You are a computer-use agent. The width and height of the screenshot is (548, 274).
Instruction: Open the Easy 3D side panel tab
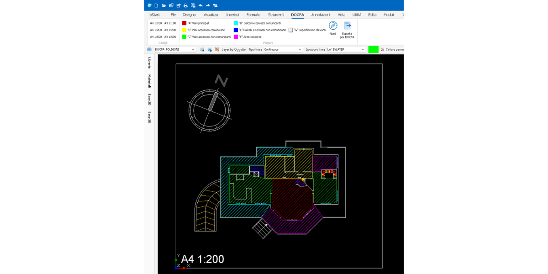pyautogui.click(x=149, y=117)
